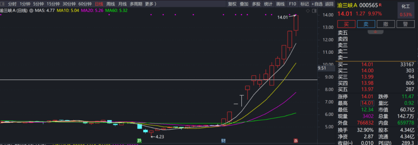The height and width of the screenshot is (145, 418).
Task: Open the 画线 drawing tool
Action: click(x=280, y=4)
